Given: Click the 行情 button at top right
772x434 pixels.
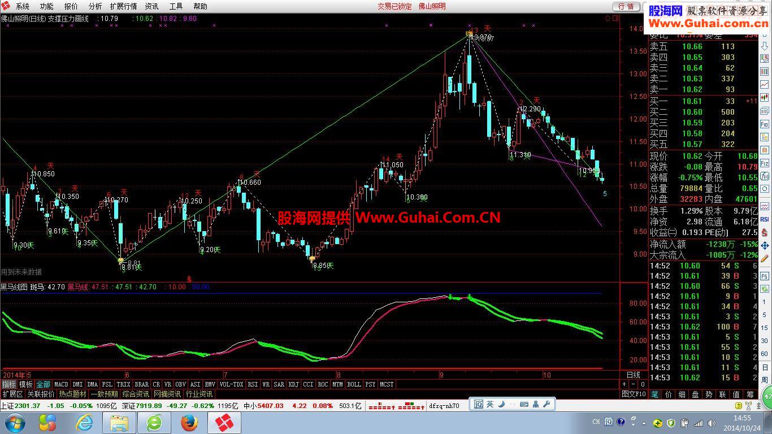Looking at the screenshot, I should pyautogui.click(x=626, y=6).
